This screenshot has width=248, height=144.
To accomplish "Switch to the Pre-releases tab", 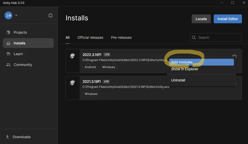I will click(x=121, y=38).
